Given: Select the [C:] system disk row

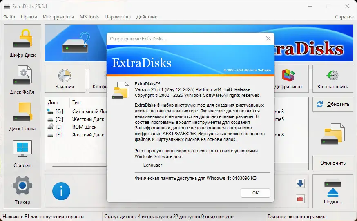Looking at the screenshot, I should 76,112.
